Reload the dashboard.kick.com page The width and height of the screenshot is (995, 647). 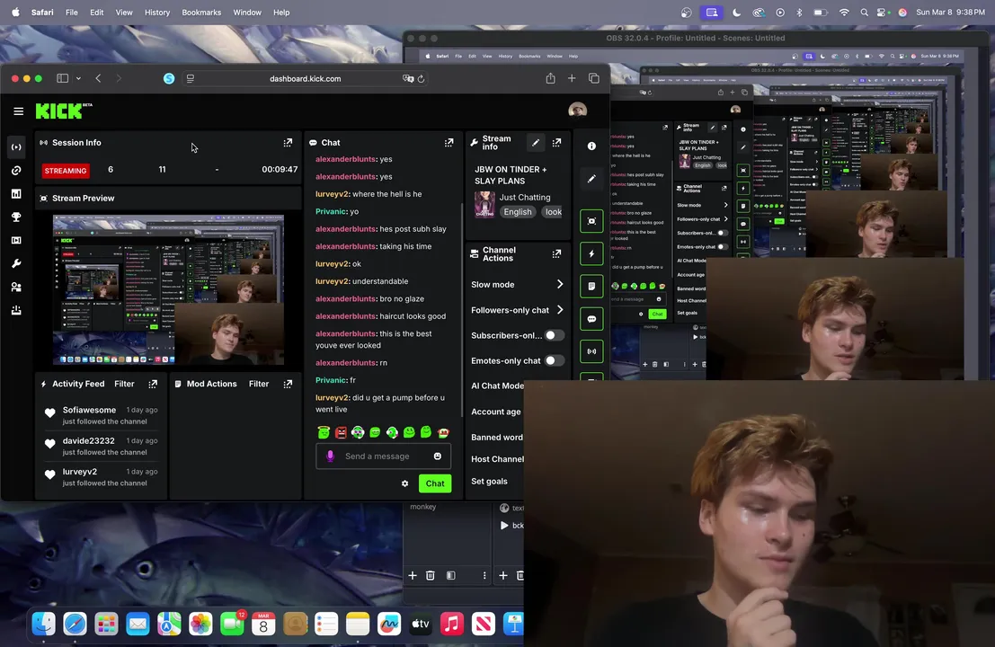(x=421, y=79)
